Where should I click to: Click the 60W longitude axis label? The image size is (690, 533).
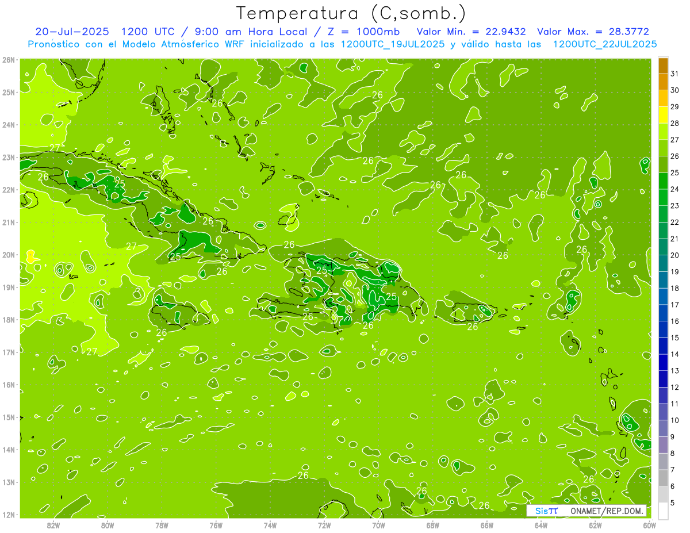pyautogui.click(x=649, y=525)
